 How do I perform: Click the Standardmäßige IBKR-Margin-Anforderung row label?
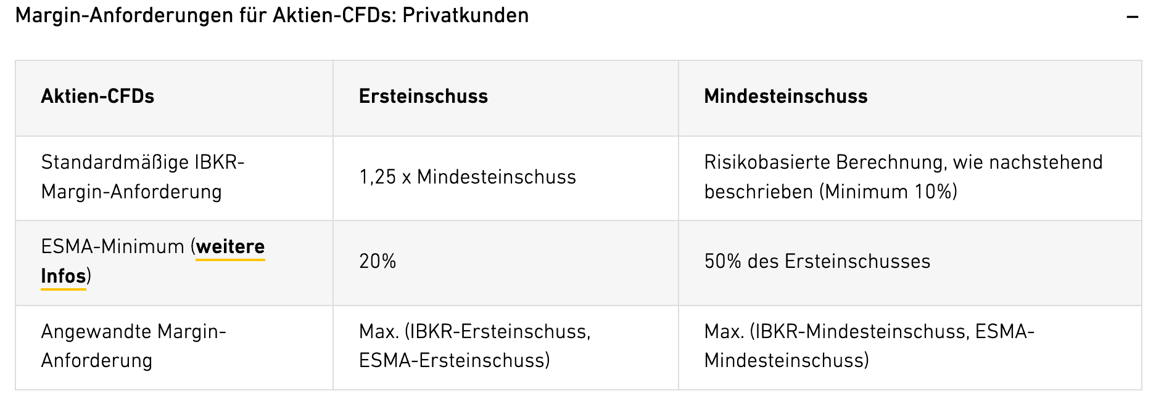coord(142,177)
